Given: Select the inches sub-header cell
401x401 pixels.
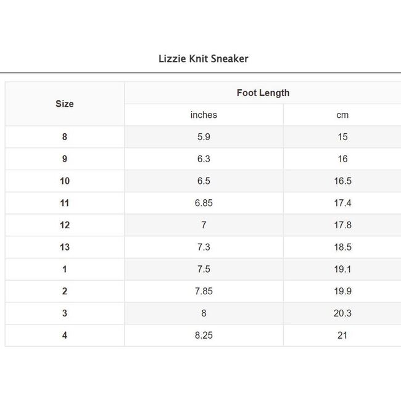Looking at the screenshot, I should [204, 115].
